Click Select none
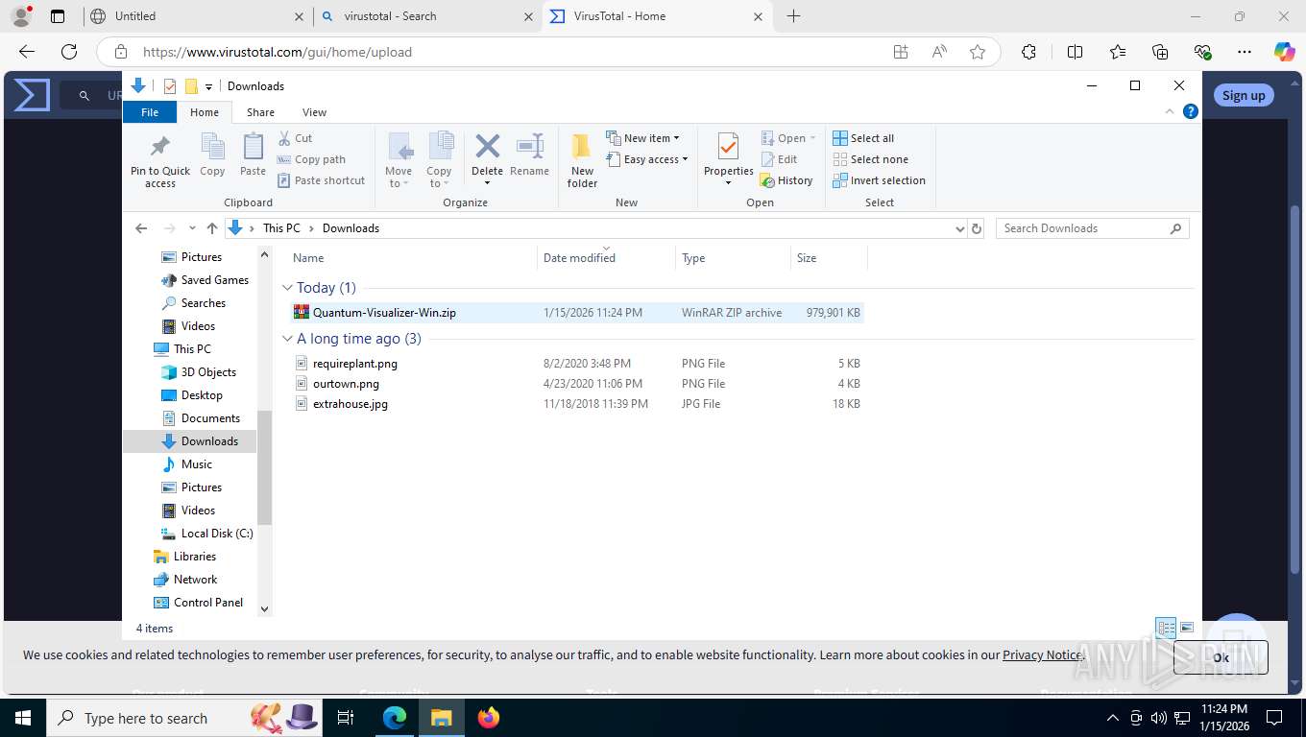The height and width of the screenshot is (737, 1306). pos(870,159)
